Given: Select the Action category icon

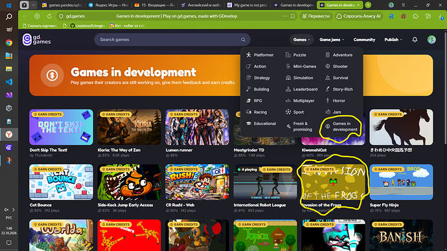Looking at the screenshot, I should tap(249, 66).
